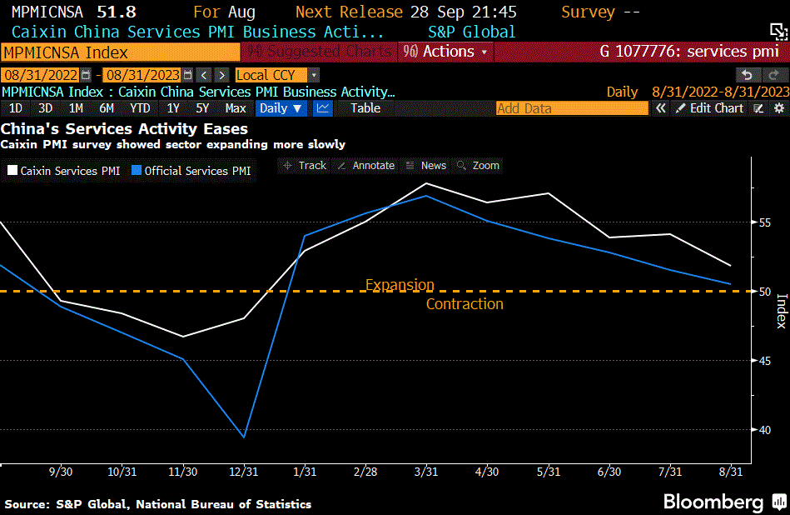Select the 6M time range
Viewport: 790px width, 515px height.
click(107, 108)
